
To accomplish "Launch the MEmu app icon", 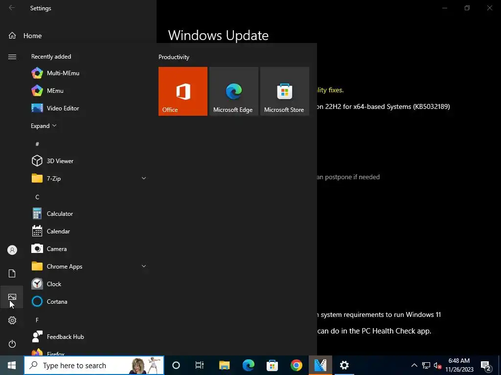I will (37, 90).
